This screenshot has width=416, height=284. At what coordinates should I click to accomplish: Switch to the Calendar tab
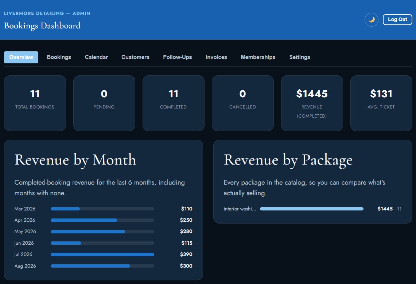[x=96, y=57]
